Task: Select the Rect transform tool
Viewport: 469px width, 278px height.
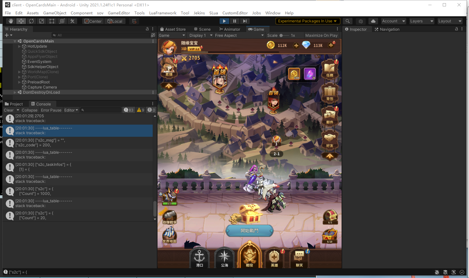Action: 52,21
